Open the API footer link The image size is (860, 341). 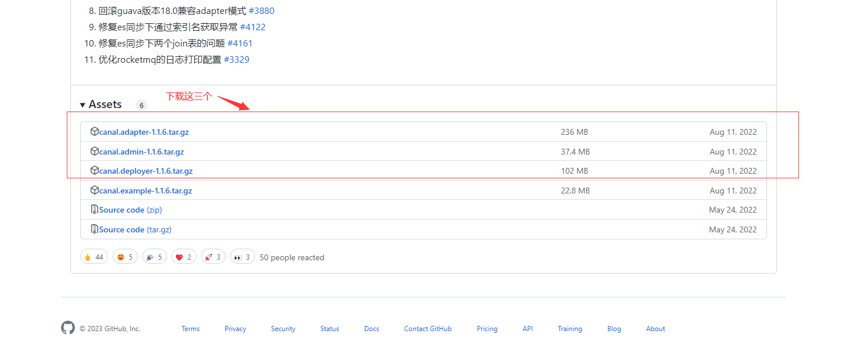[x=528, y=329]
